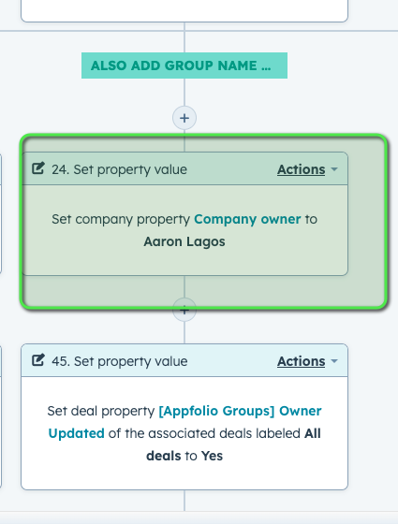Viewport: 398px width, 524px height.
Task: Click caret arrow beside Actions on step 45
Action: pos(334,361)
